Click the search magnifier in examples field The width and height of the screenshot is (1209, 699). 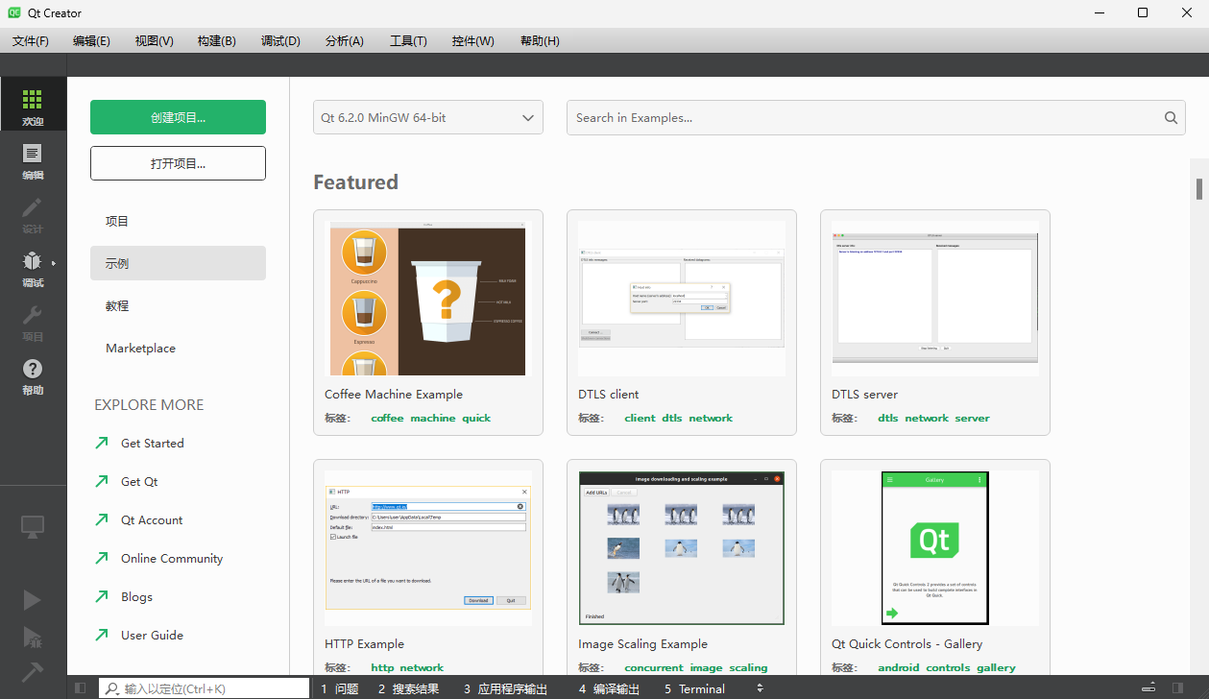[1171, 118]
